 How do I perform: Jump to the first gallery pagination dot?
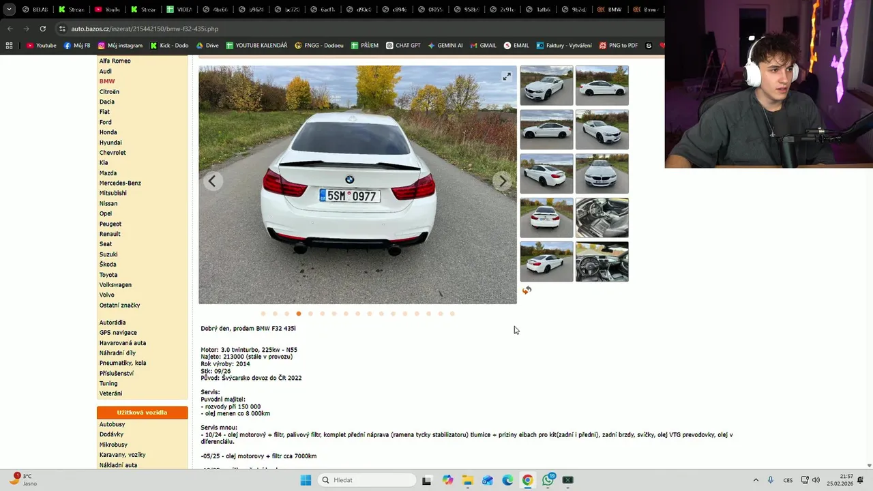point(263,314)
